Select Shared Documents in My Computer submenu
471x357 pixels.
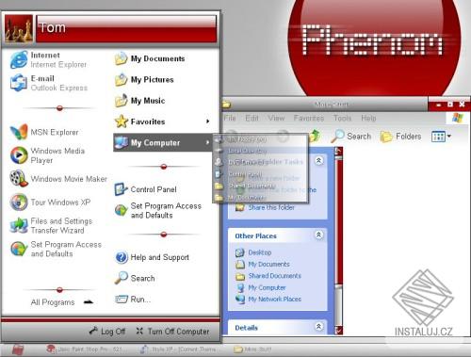[260, 187]
